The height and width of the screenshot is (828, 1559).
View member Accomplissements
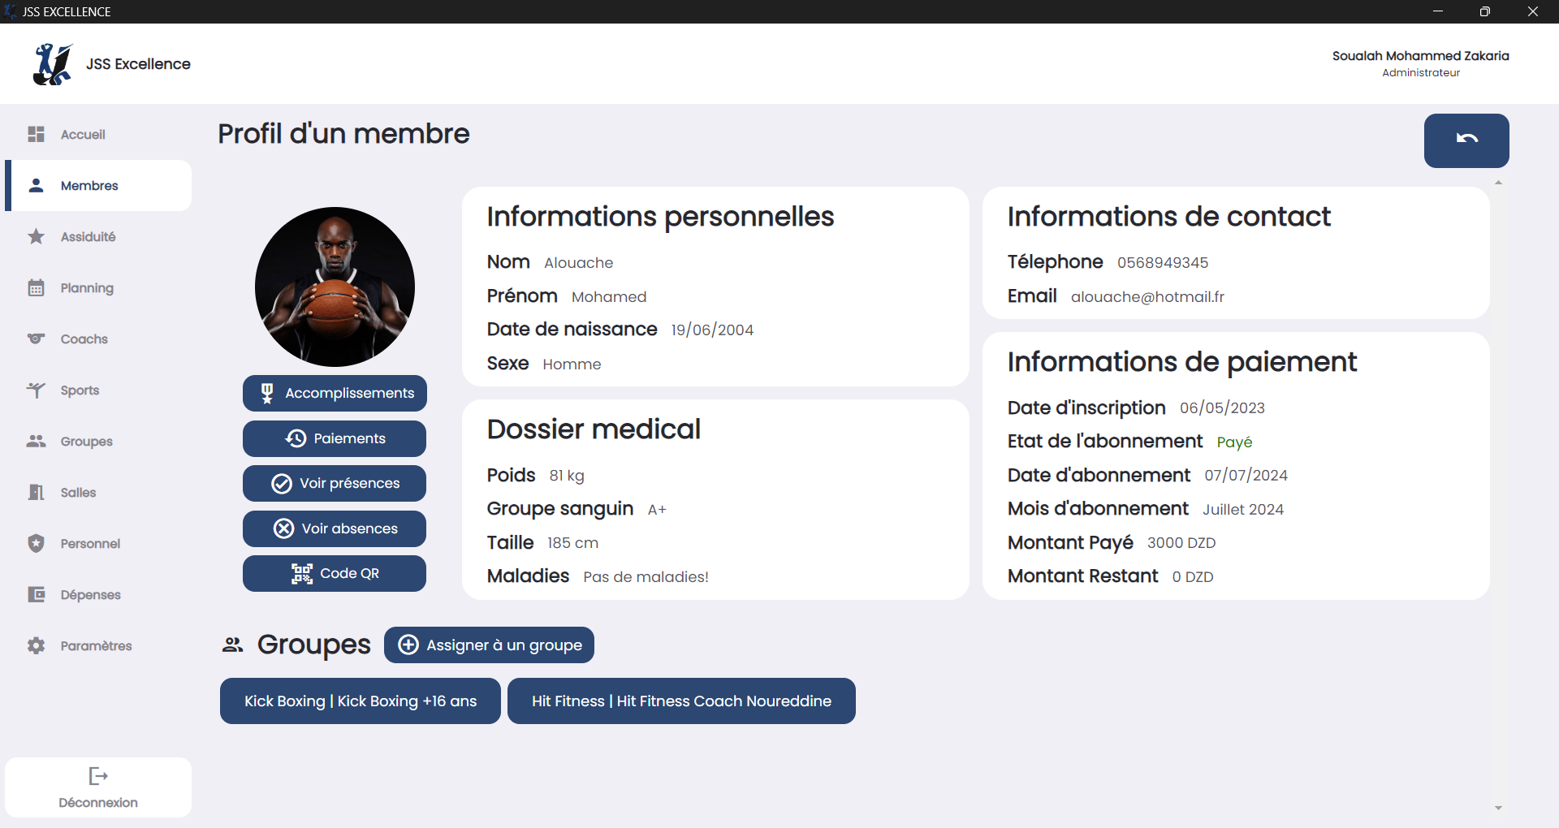tap(335, 393)
